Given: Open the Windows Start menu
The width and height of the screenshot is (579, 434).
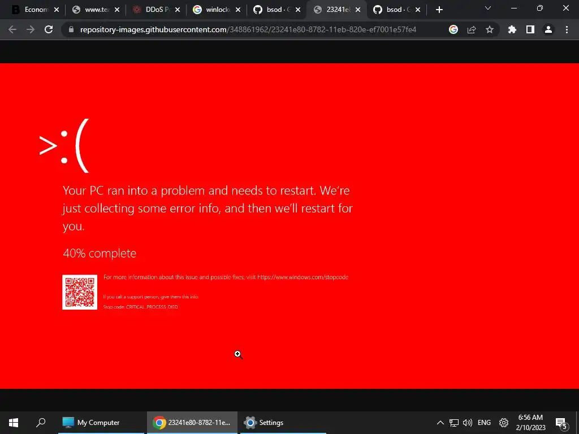Looking at the screenshot, I should pos(14,423).
